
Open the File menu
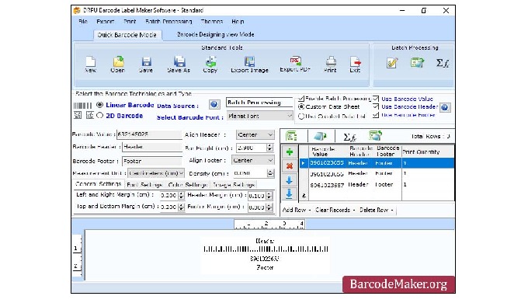(x=83, y=21)
